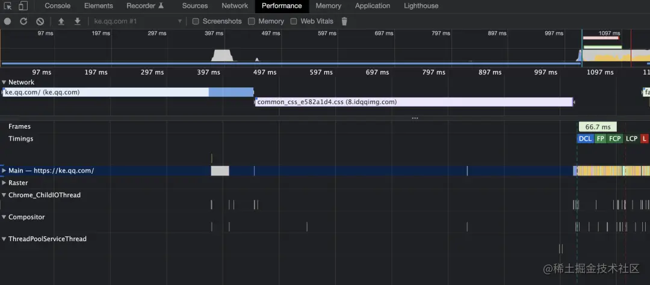Open the Recorder tab
The width and height of the screenshot is (650, 285).
click(145, 6)
